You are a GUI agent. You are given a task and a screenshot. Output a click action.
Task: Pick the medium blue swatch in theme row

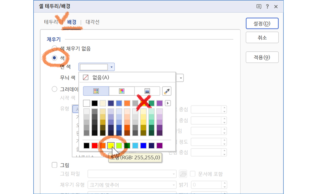click(x=119, y=103)
